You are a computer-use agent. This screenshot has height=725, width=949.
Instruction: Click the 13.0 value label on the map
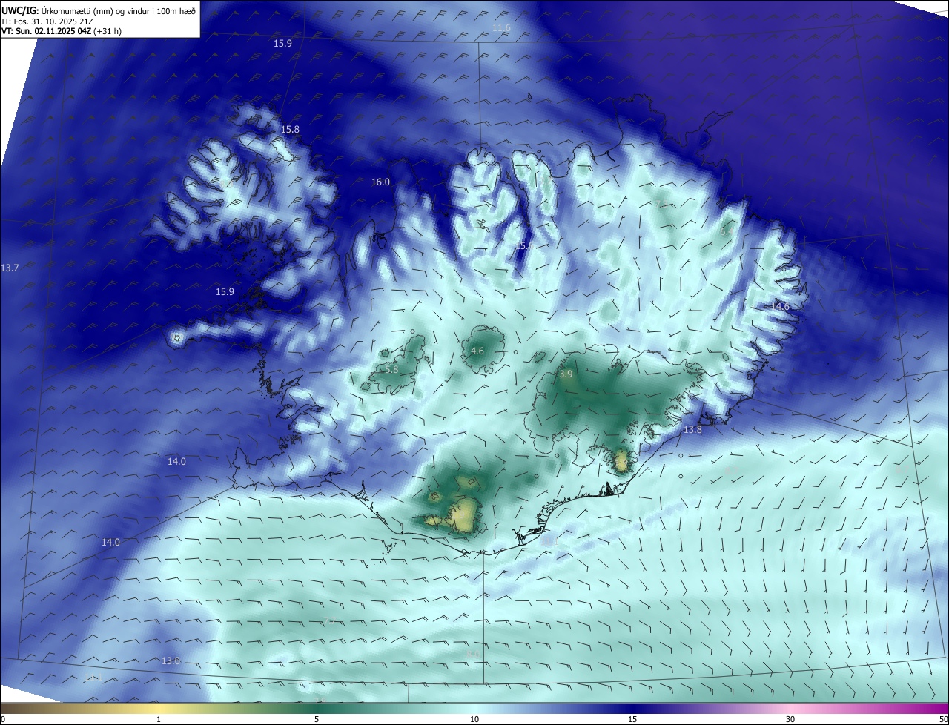171,661
